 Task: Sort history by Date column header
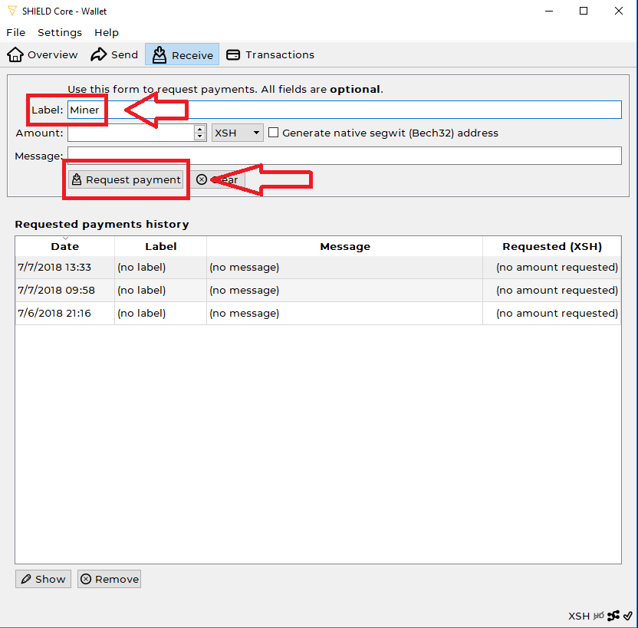(65, 246)
